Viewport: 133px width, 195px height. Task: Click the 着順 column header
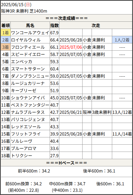(6, 25)
